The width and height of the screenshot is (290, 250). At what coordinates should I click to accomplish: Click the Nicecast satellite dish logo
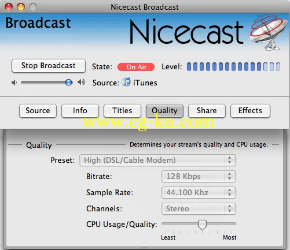268,32
